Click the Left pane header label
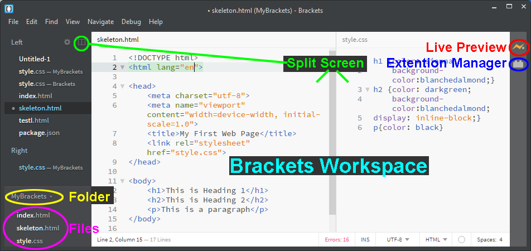This screenshot has height=251, width=531. [17, 42]
